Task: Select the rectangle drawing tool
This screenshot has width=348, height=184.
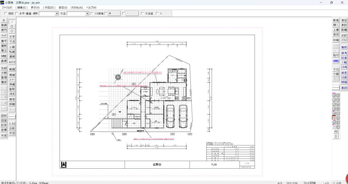Action: [12, 26]
